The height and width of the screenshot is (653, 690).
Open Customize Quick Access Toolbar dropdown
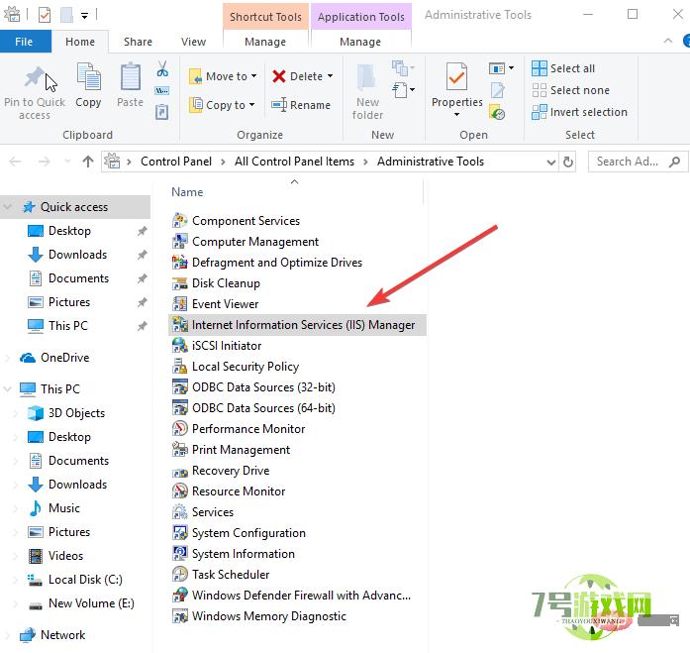tap(84, 16)
